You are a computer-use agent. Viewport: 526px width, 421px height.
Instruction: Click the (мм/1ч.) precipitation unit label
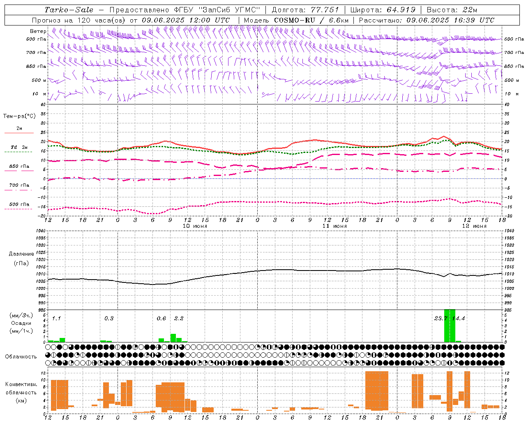click(x=21, y=331)
